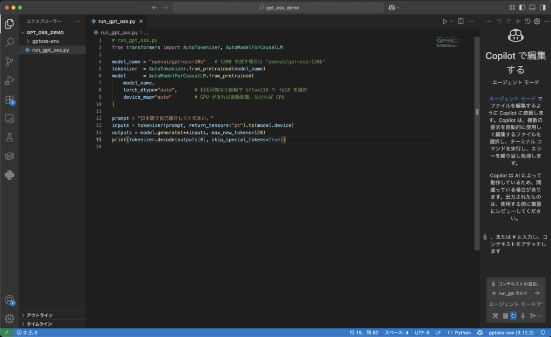Click the コンテキストの追加 button
This screenshot has height=337, width=551.
tap(515, 283)
